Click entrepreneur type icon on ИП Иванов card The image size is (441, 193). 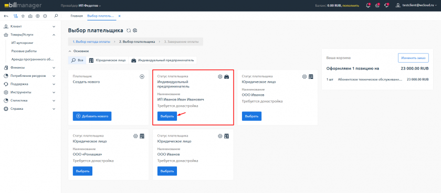pos(227,76)
